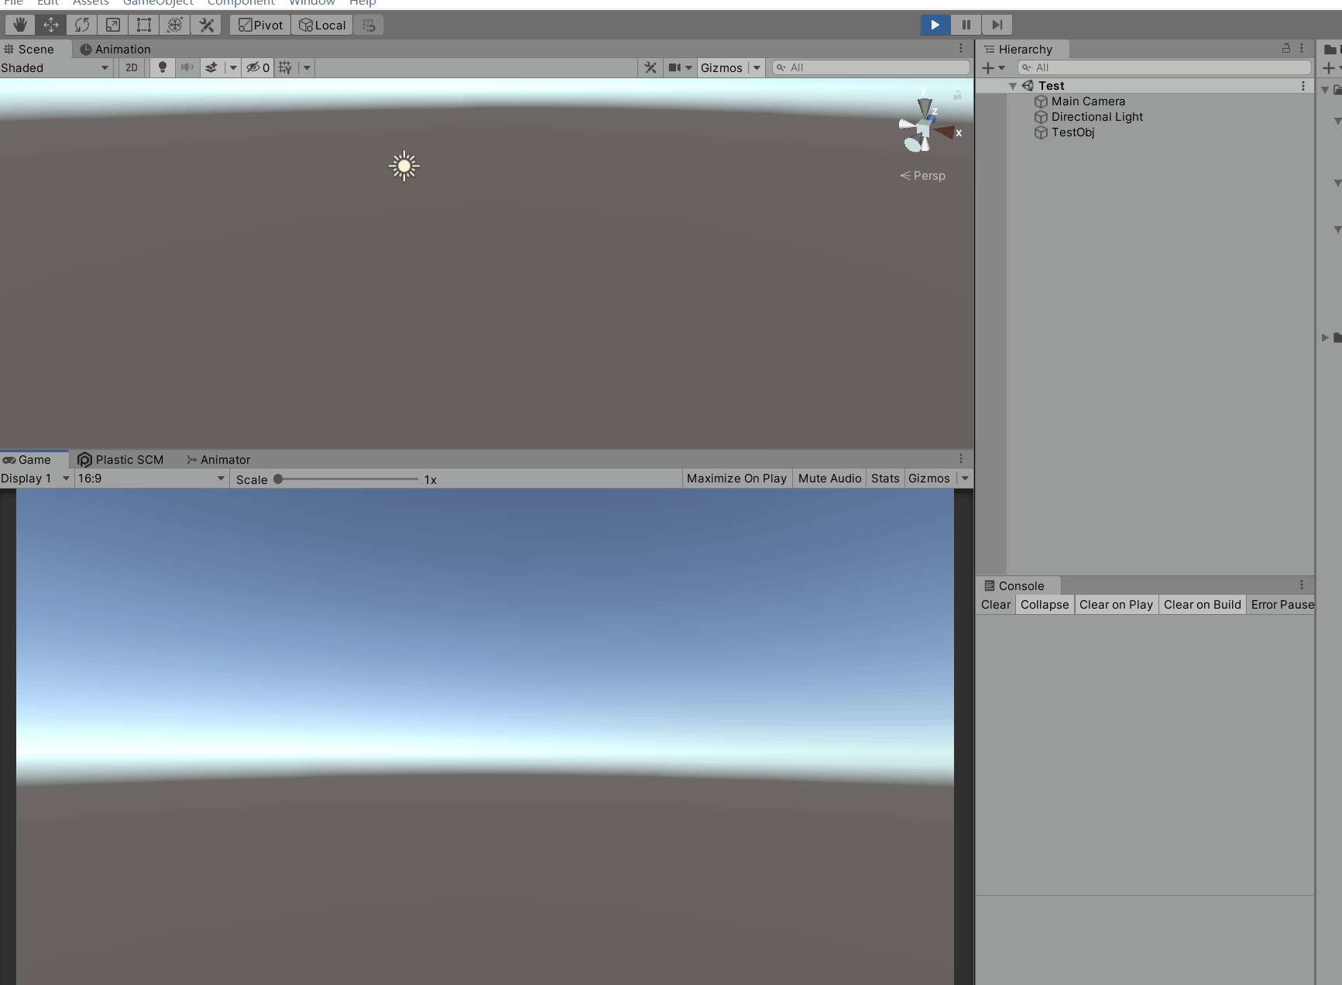Toggle Mute Audio in Game view
Viewport: 1342px width, 985px height.
point(829,479)
